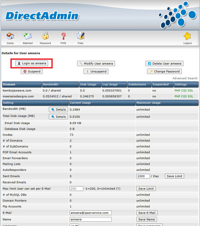Open the Advanced Search link
The height and width of the screenshot is (226, 200).
(185, 78)
